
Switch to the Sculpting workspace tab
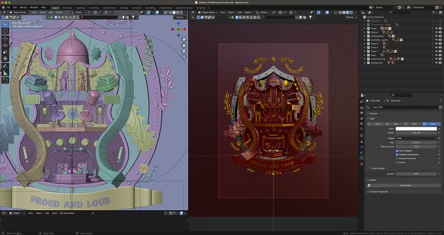pyautogui.click(x=80, y=8)
